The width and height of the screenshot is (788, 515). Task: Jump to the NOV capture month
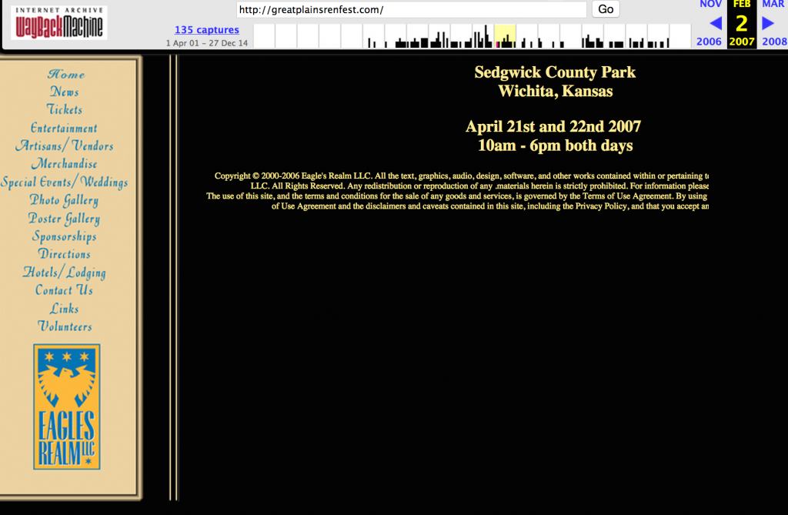point(710,5)
